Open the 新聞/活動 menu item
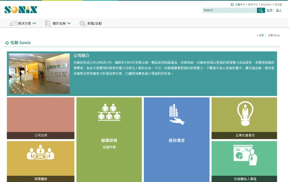This screenshot has height=182, width=290. (x=94, y=24)
